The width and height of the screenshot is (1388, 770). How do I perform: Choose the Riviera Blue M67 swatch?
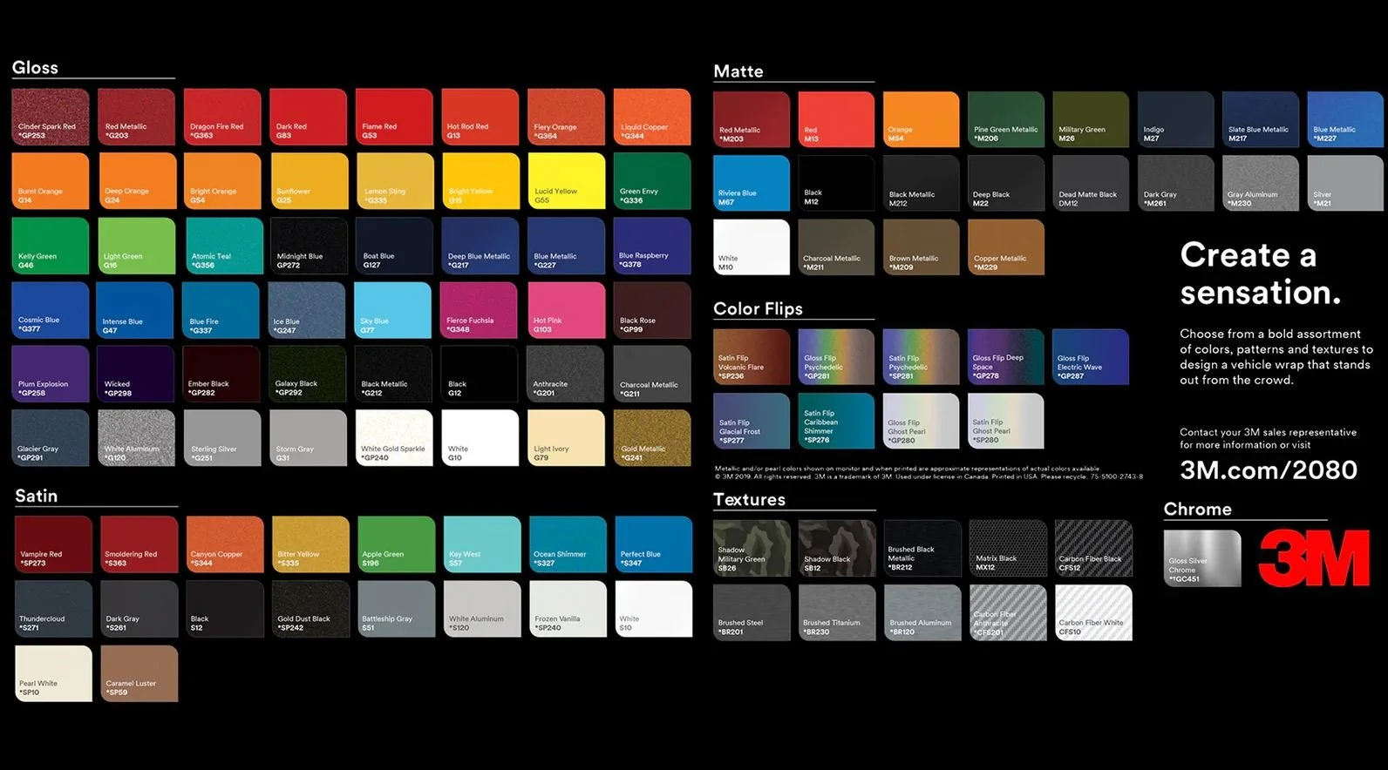pyautogui.click(x=752, y=183)
